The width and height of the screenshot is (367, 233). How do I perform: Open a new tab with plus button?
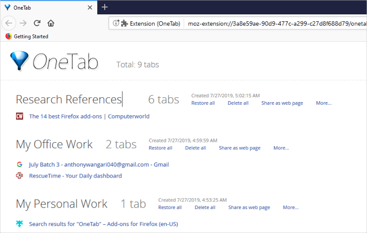click(105, 7)
